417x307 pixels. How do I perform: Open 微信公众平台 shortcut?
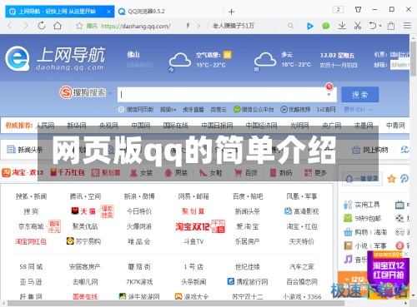(x=254, y=110)
